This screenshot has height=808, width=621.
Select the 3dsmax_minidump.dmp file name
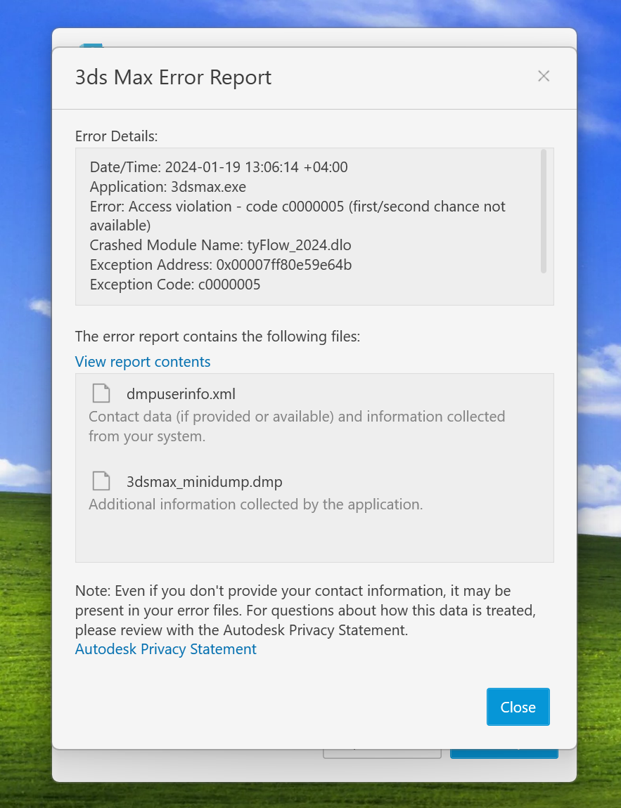204,481
